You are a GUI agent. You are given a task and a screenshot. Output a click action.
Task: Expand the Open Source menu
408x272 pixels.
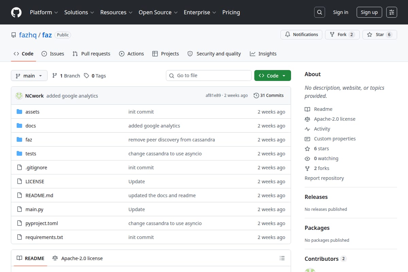[x=158, y=12]
